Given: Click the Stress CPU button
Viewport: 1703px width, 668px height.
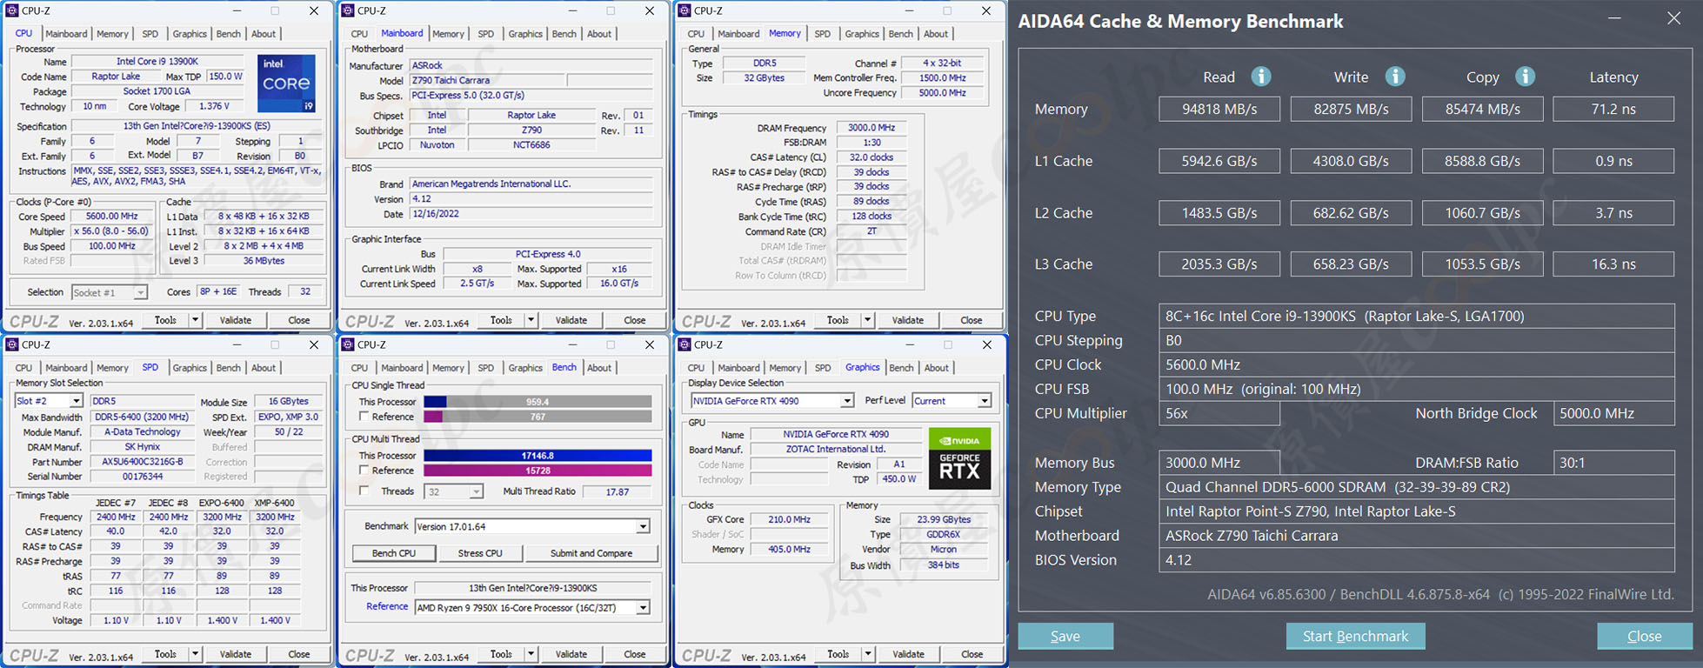Looking at the screenshot, I should [480, 553].
